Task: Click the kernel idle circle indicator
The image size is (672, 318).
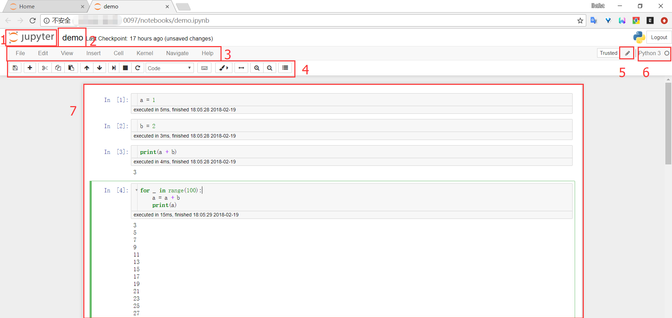Action: point(667,53)
